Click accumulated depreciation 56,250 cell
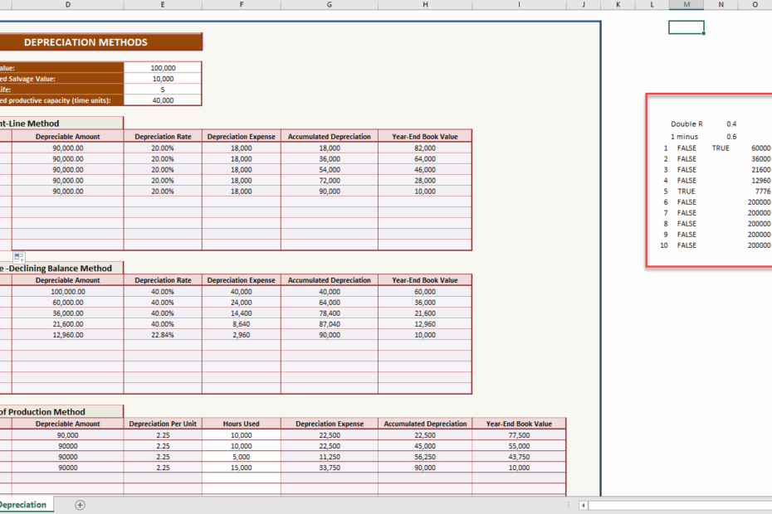The height and width of the screenshot is (514, 772). pyautogui.click(x=425, y=457)
